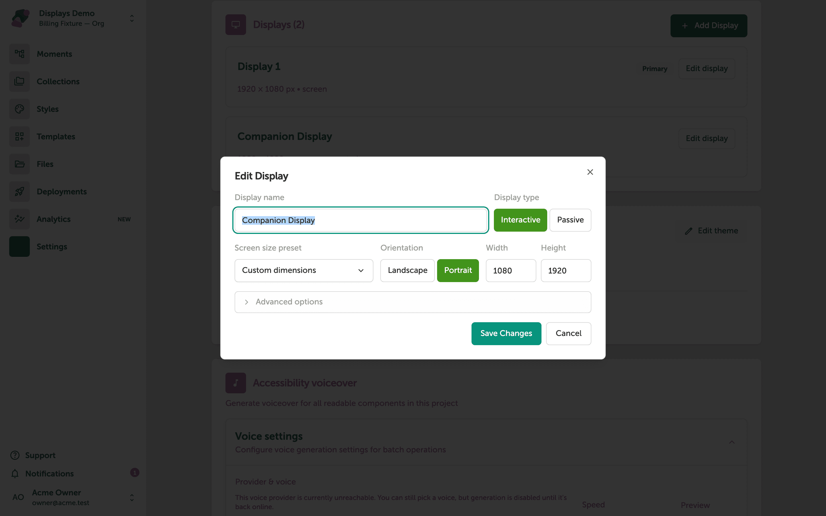Open the Displays Demo project switcher
The width and height of the screenshot is (826, 516).
tap(132, 18)
